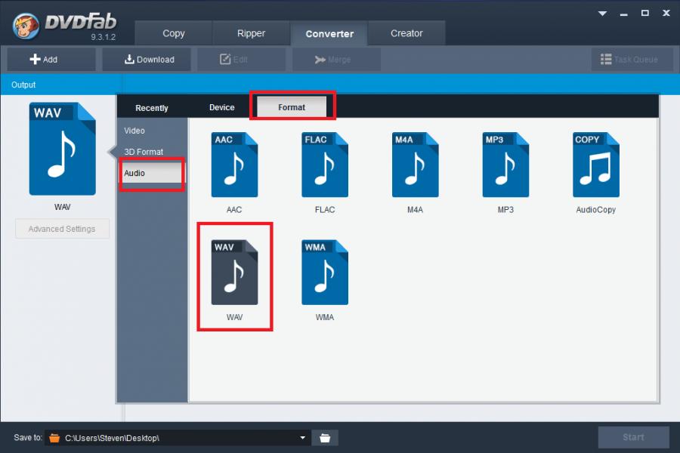Choose the AudioCopy format icon

click(595, 165)
